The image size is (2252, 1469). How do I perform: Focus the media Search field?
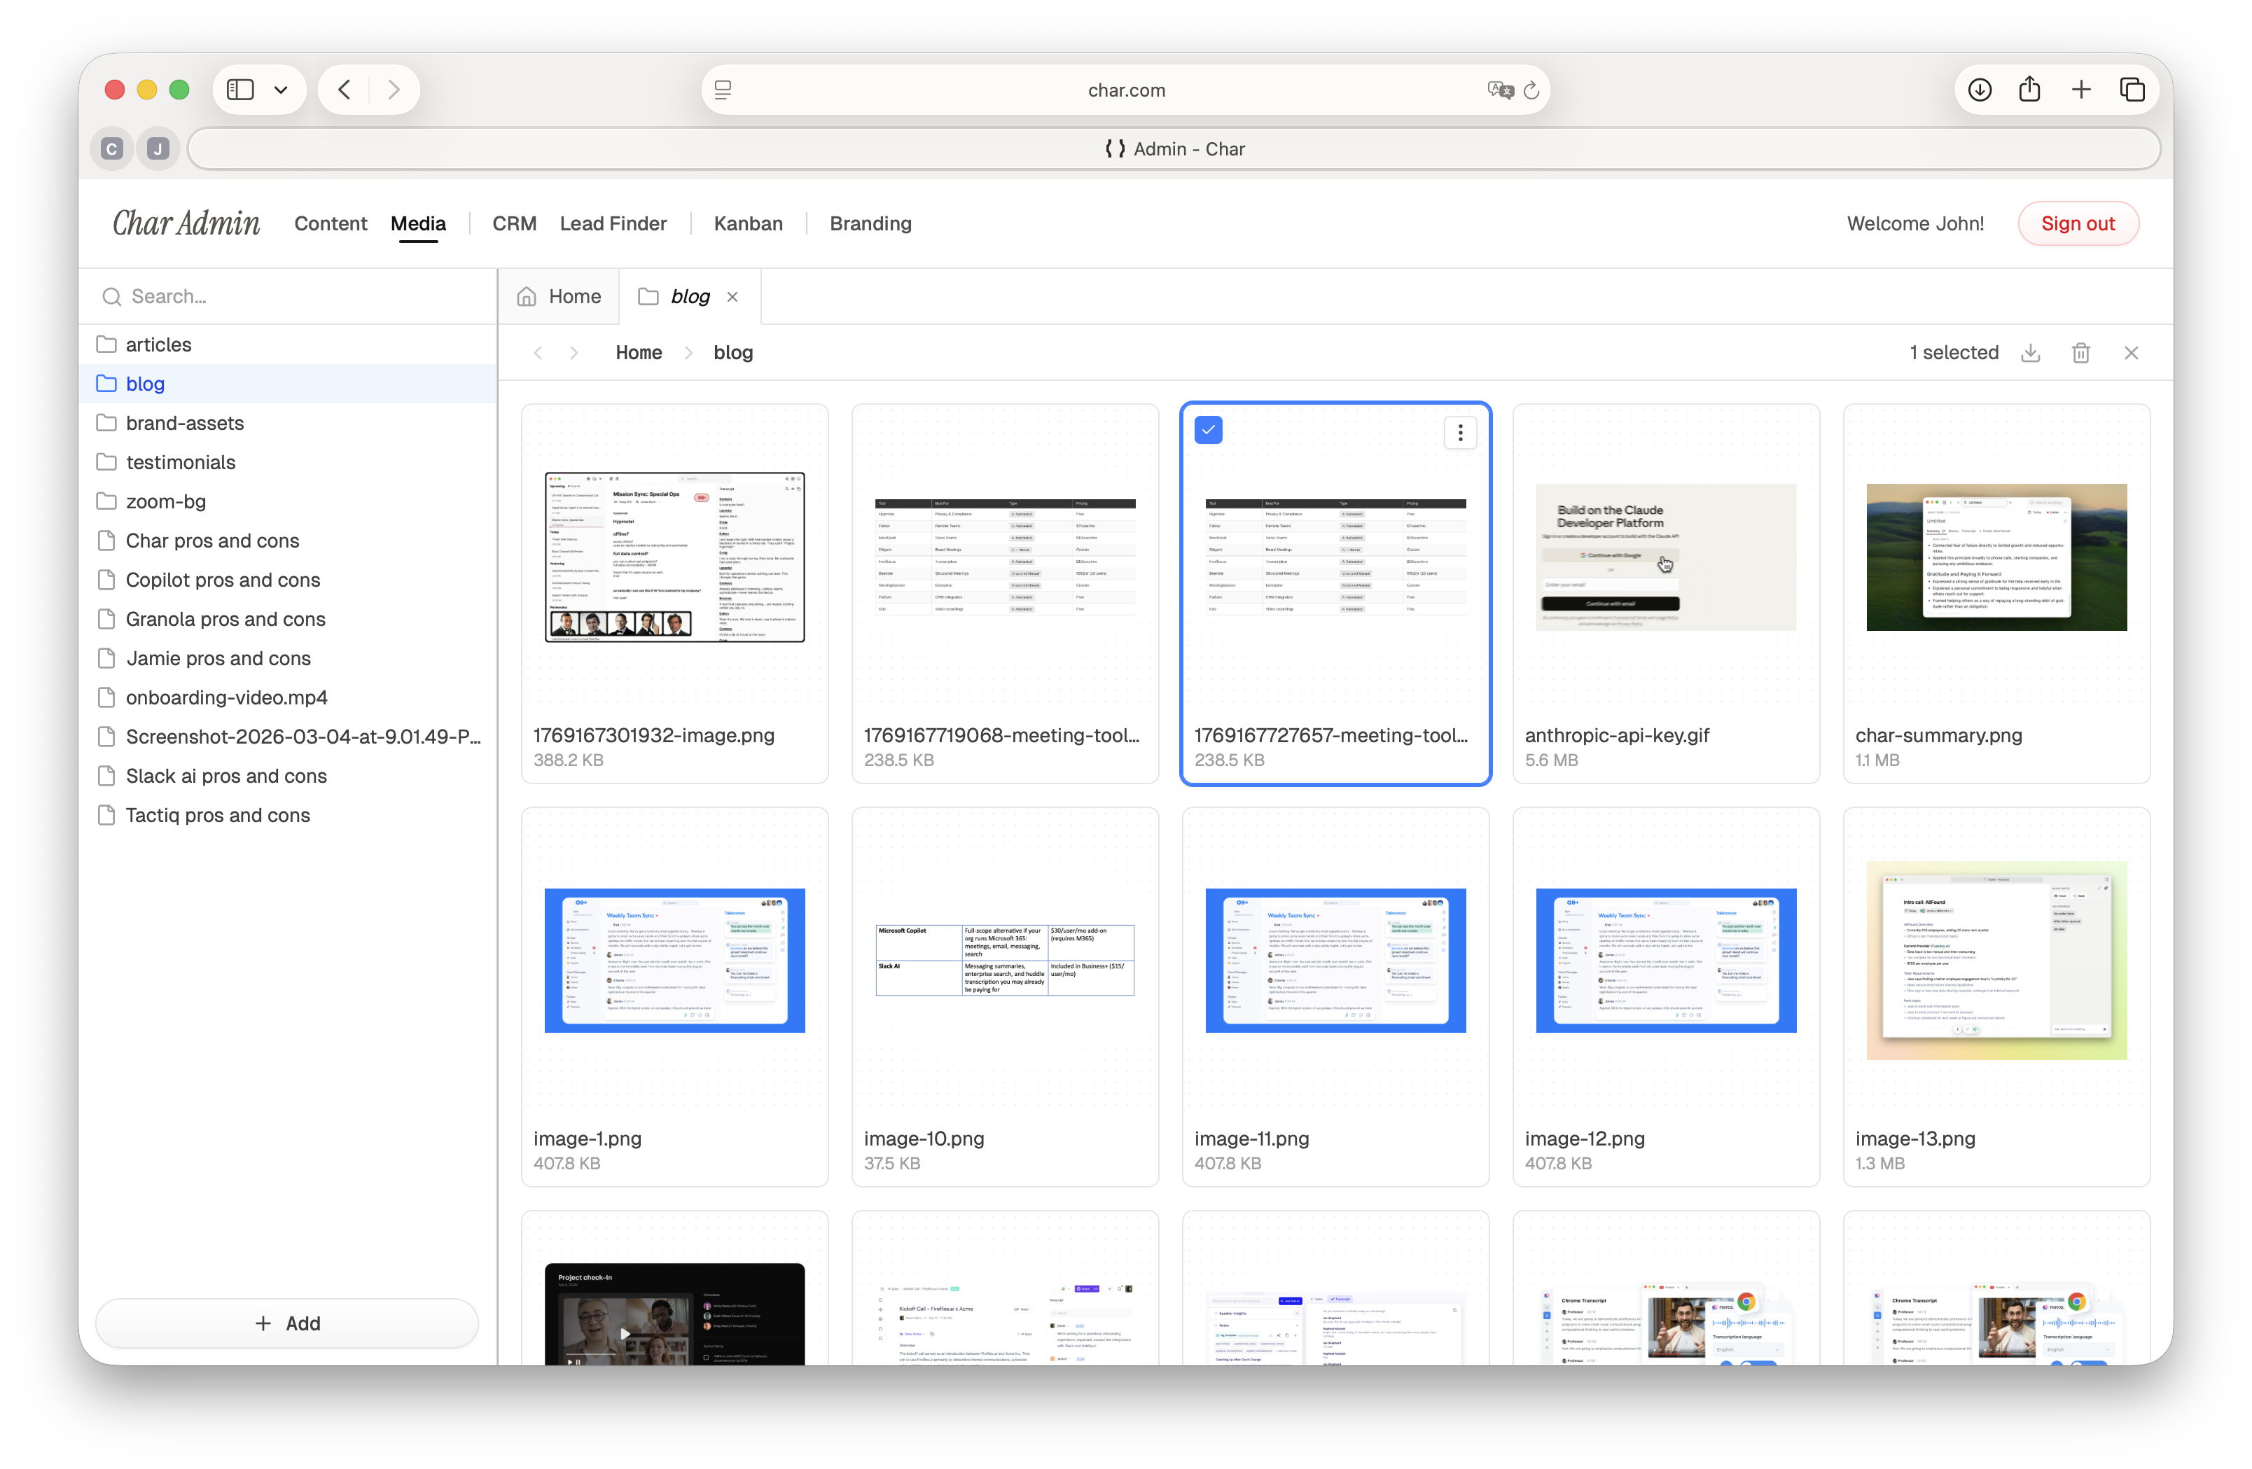pyautogui.click(x=289, y=296)
